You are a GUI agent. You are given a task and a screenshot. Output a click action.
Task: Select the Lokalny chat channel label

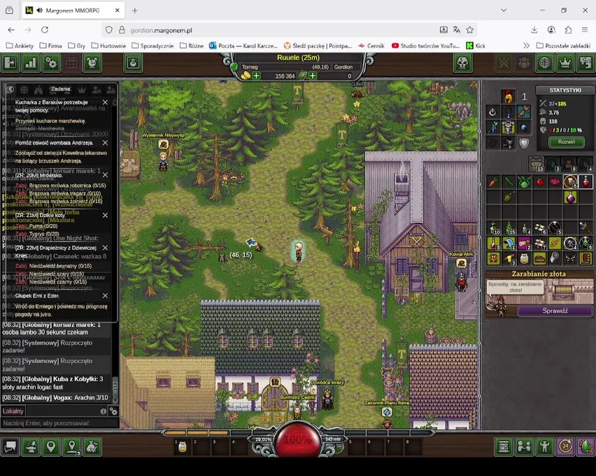click(x=13, y=411)
